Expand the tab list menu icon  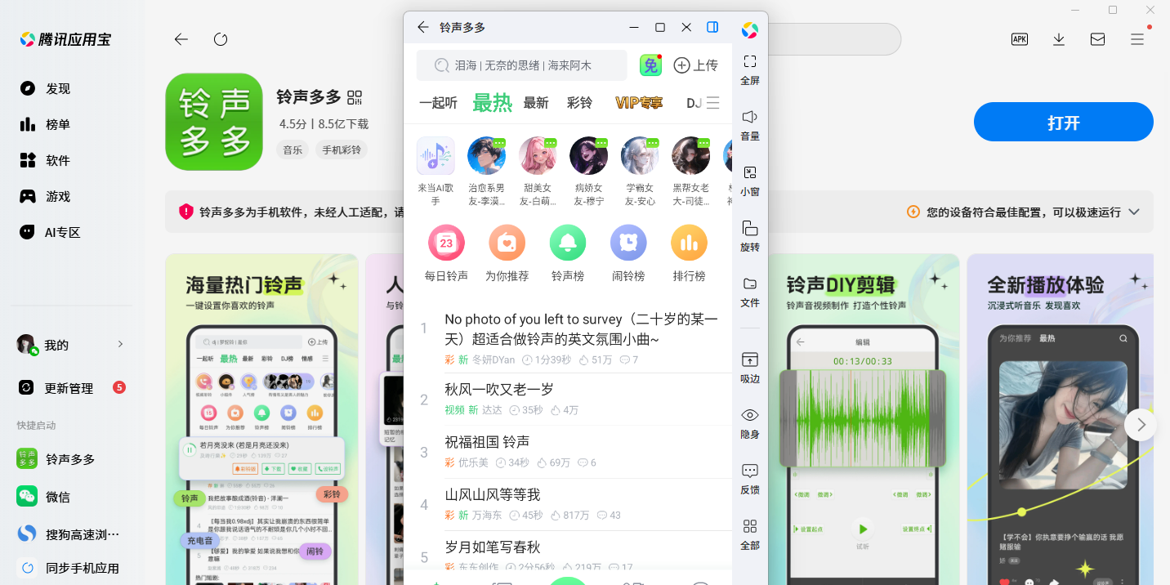pos(713,103)
